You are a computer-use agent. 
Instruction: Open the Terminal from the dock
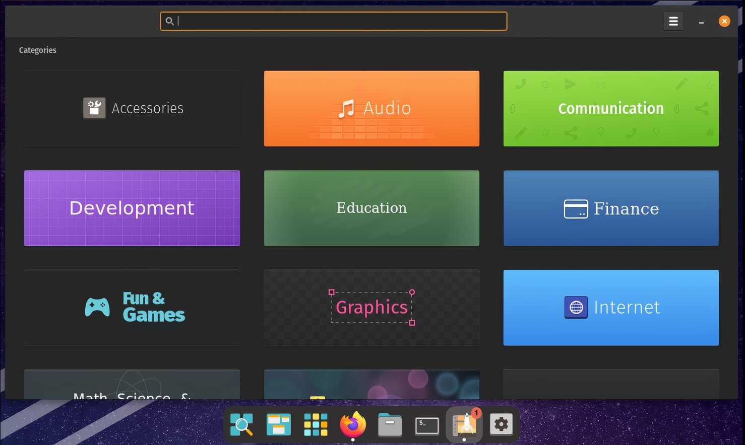426,424
